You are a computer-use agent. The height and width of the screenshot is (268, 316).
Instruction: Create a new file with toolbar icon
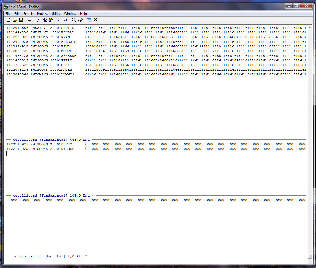[8, 20]
